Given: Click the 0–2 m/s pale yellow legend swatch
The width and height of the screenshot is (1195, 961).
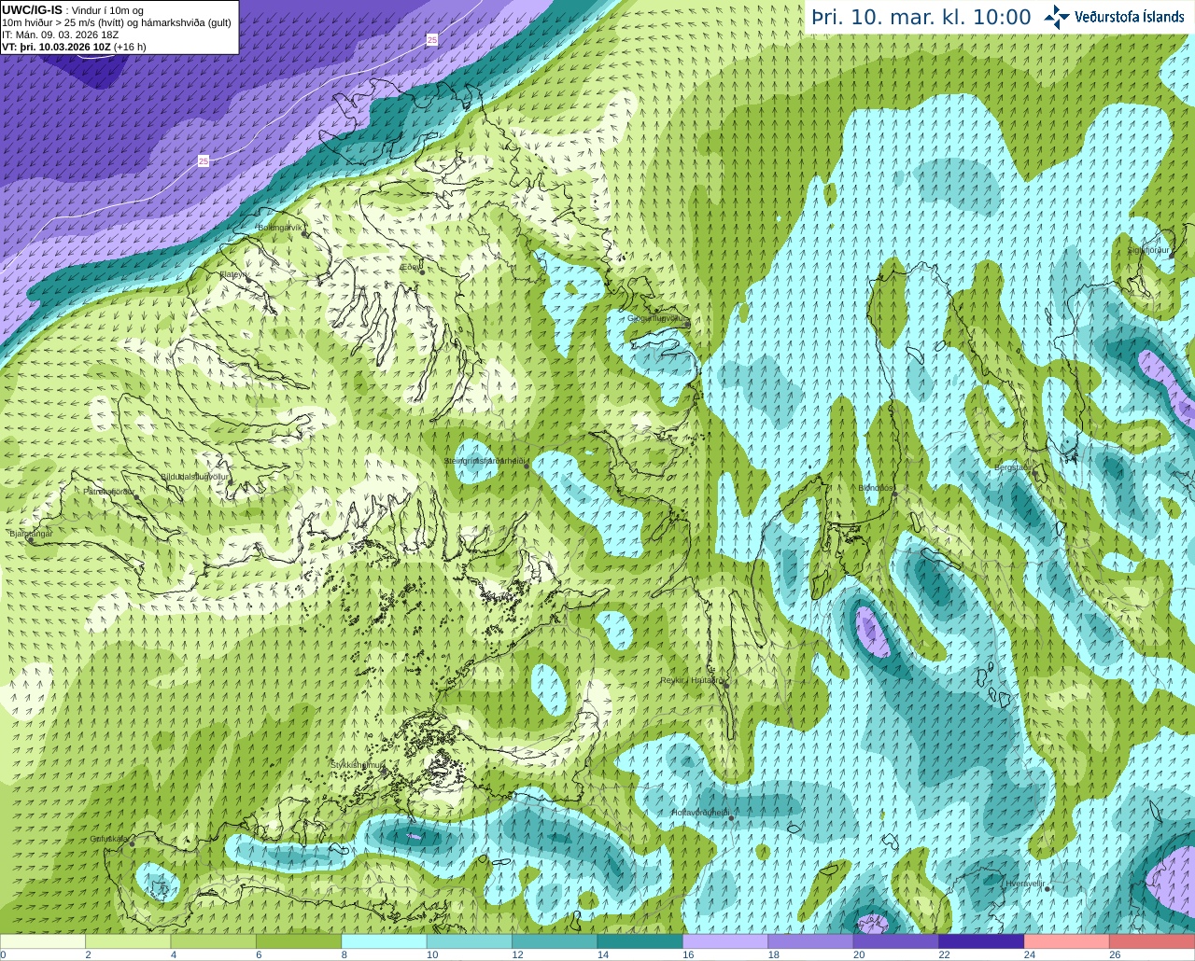Looking at the screenshot, I should [43, 941].
